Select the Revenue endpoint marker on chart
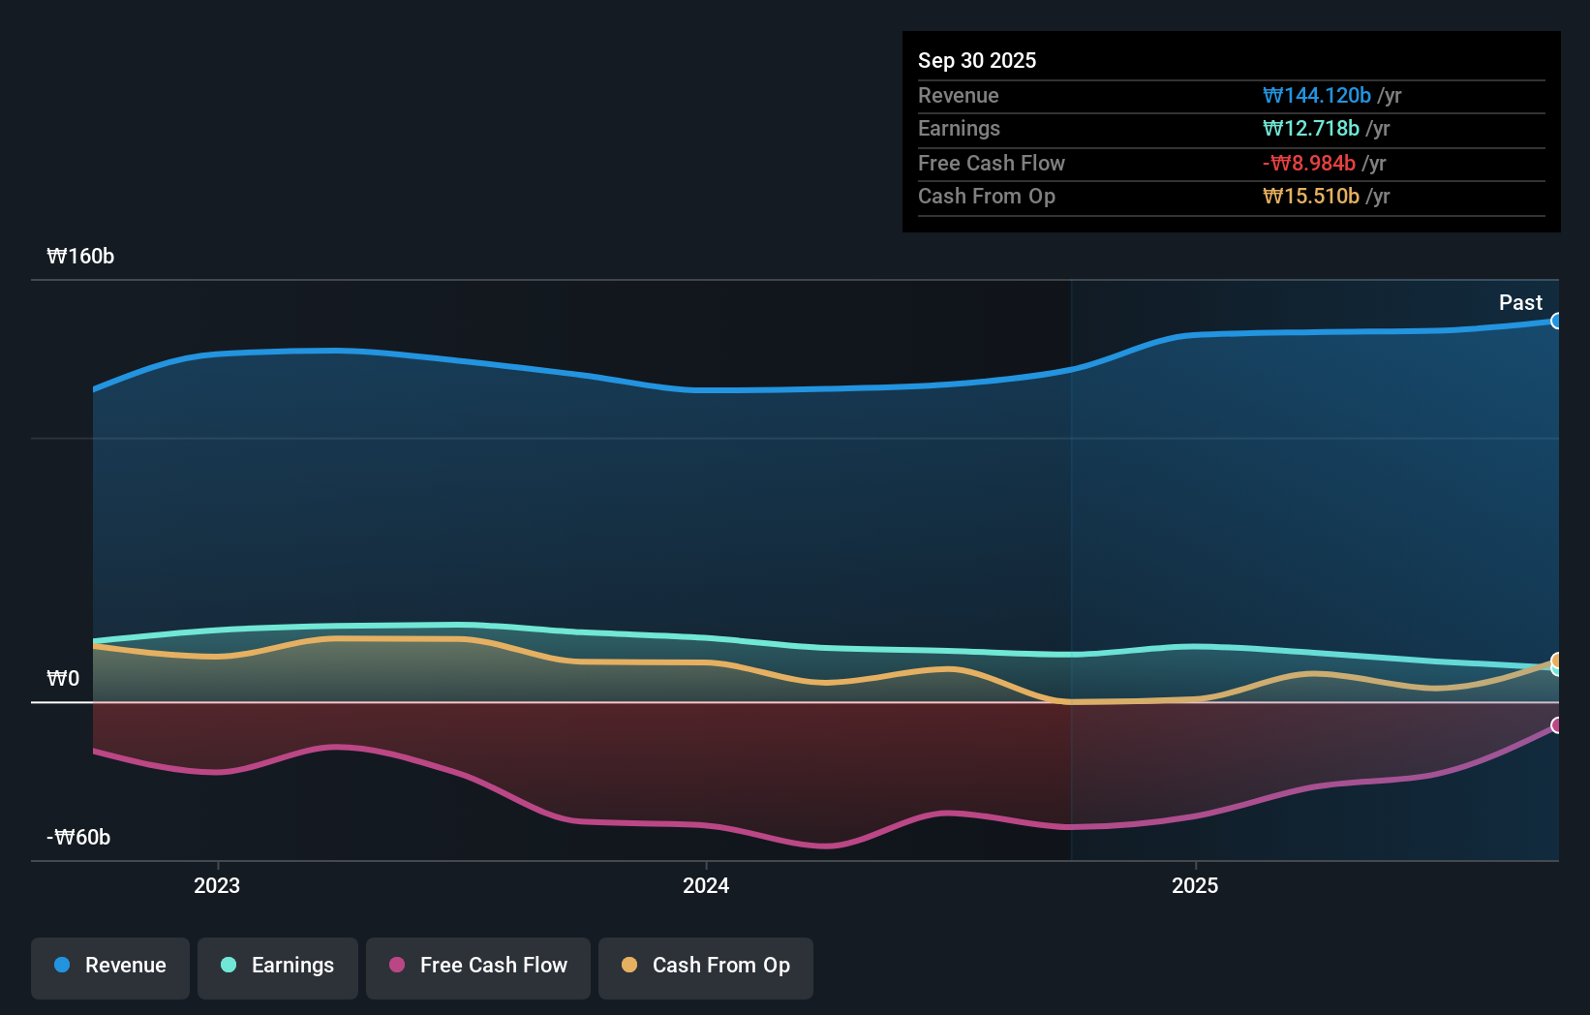Image resolution: width=1590 pixels, height=1015 pixels. (x=1555, y=321)
